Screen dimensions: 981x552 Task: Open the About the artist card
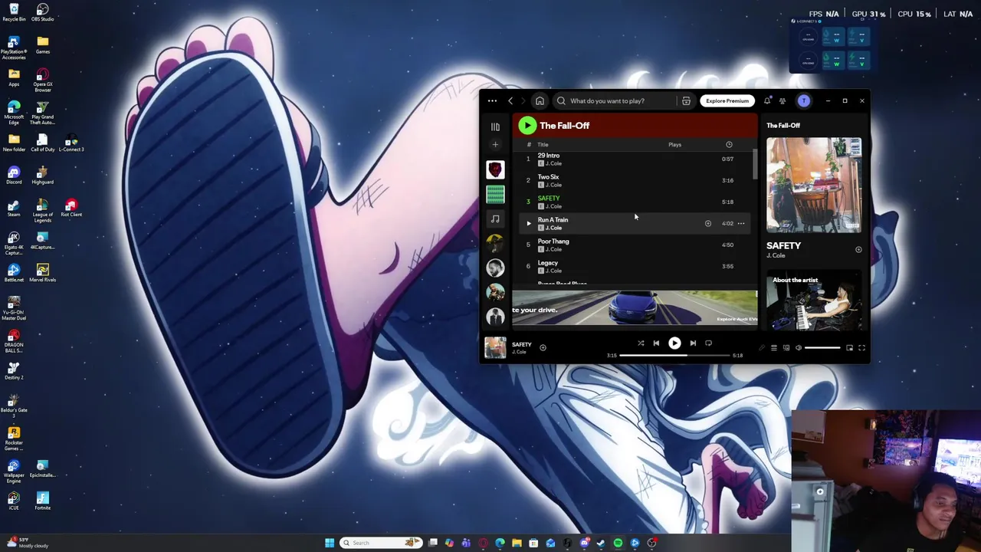coord(814,301)
